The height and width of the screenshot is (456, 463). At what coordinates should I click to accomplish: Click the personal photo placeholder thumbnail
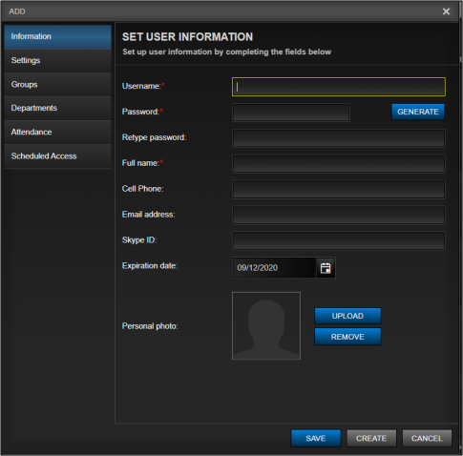click(x=266, y=325)
